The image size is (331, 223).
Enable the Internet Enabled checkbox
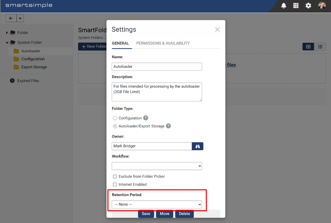tap(115, 184)
